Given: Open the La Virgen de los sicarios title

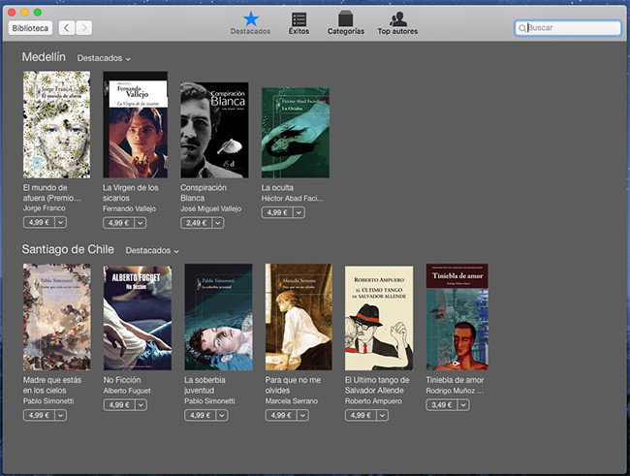Looking at the screenshot, I should [130, 193].
